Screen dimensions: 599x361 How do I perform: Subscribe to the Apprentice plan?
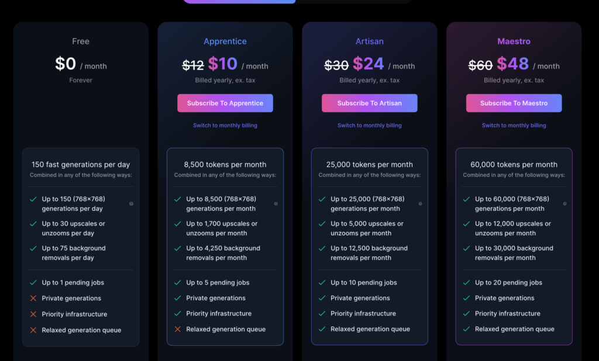(225, 103)
